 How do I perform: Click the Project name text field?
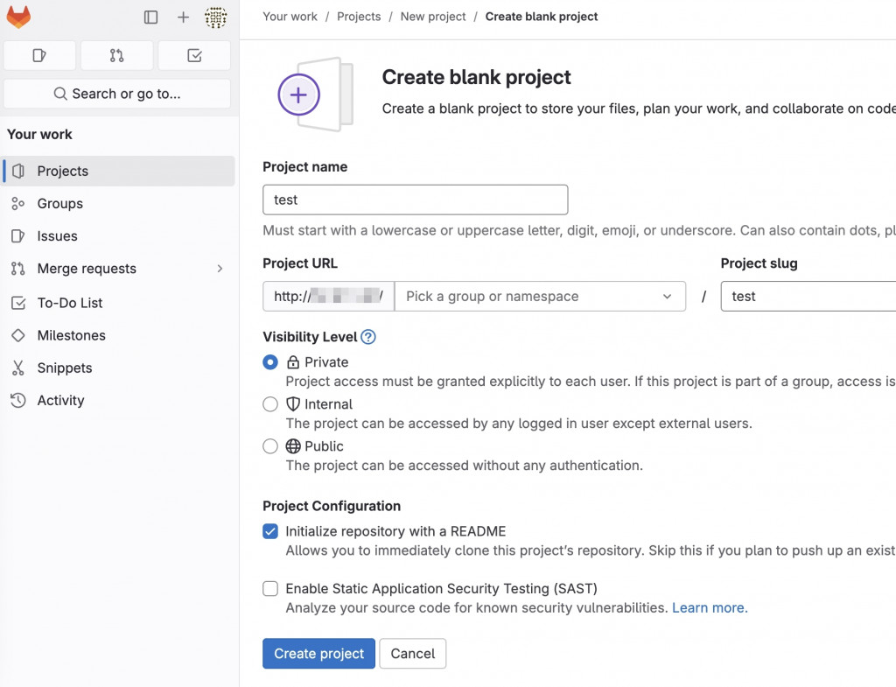[415, 200]
